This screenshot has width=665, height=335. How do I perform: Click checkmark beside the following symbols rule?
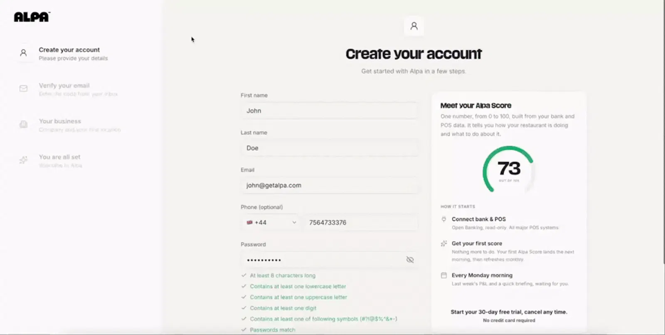(244, 319)
